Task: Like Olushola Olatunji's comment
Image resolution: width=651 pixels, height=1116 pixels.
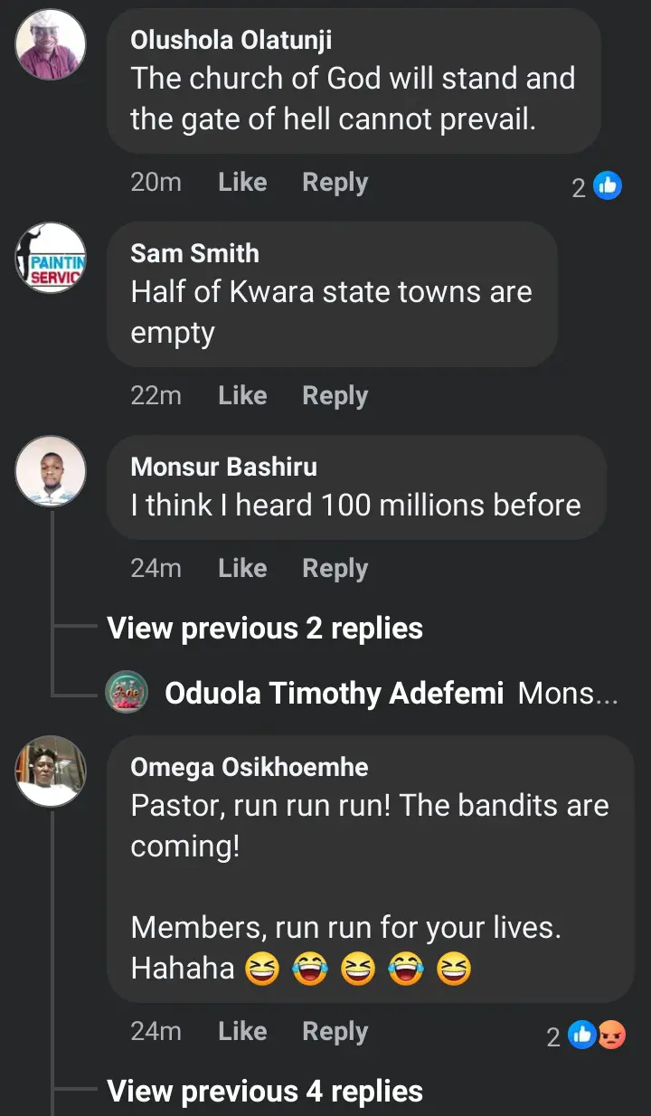Action: [x=242, y=183]
